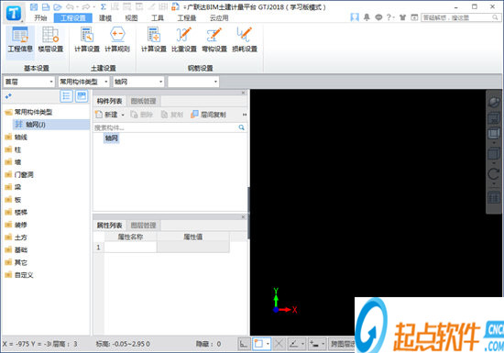This screenshot has height=353, width=504.
Task: Click the 跨图层选择 button in the status bar
Action: [342, 344]
